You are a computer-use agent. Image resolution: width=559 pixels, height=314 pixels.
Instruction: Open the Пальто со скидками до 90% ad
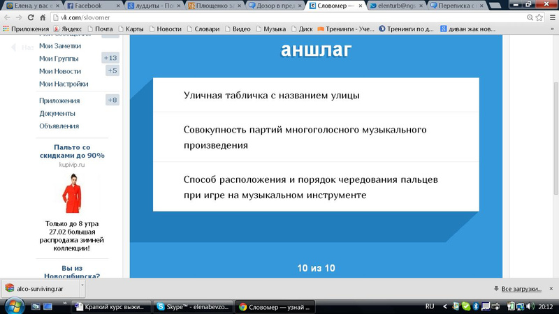[x=72, y=151]
